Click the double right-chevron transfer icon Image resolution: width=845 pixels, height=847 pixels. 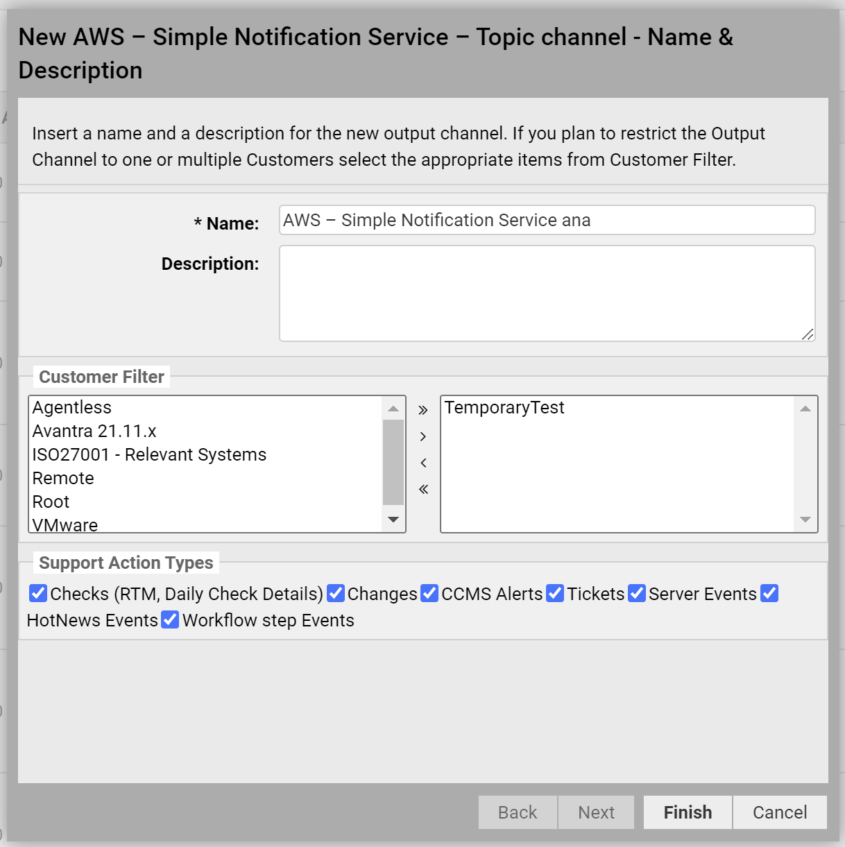tap(423, 409)
